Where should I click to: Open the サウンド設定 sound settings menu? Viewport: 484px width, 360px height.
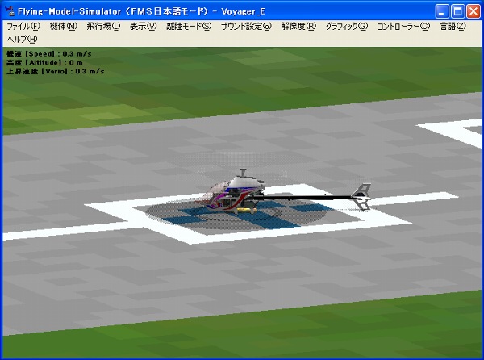click(x=246, y=27)
